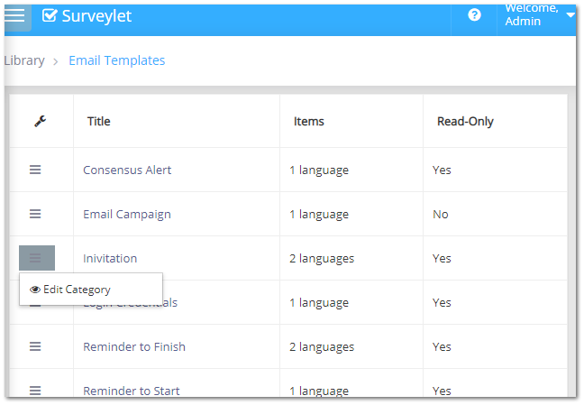Sort by Title column header
Screen dimensions: 584x405
point(99,121)
